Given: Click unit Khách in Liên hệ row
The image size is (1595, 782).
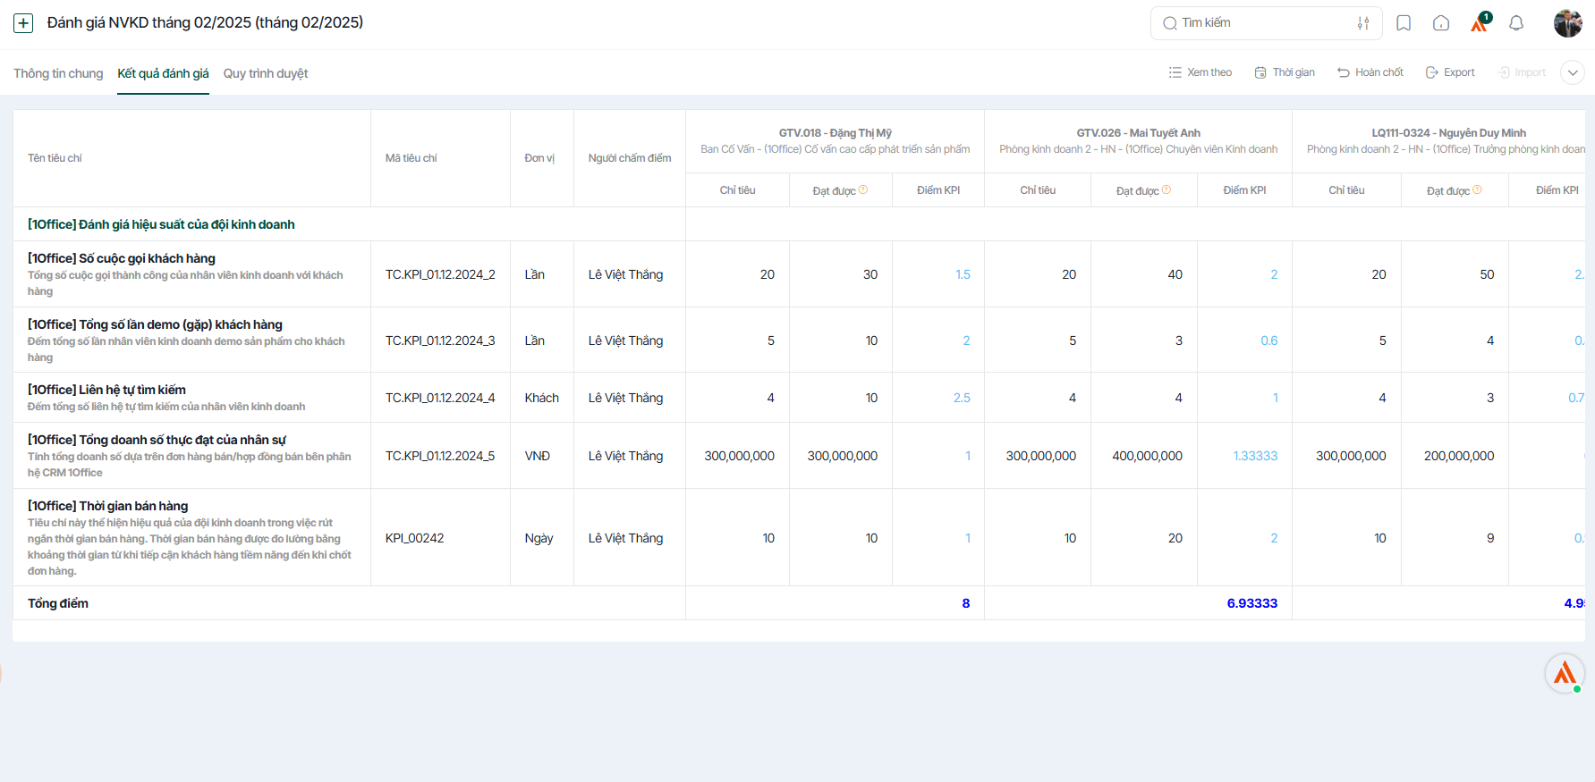Looking at the screenshot, I should click(x=542, y=398).
